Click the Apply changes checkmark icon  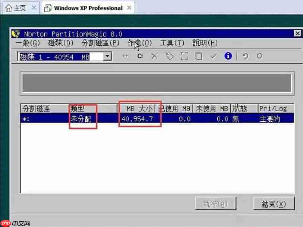(213, 56)
